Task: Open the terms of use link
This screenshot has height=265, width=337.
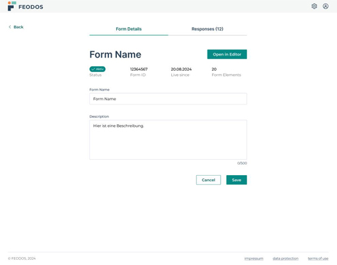Action: (x=318, y=258)
